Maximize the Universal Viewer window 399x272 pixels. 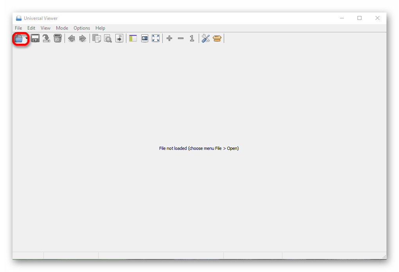pos(359,18)
